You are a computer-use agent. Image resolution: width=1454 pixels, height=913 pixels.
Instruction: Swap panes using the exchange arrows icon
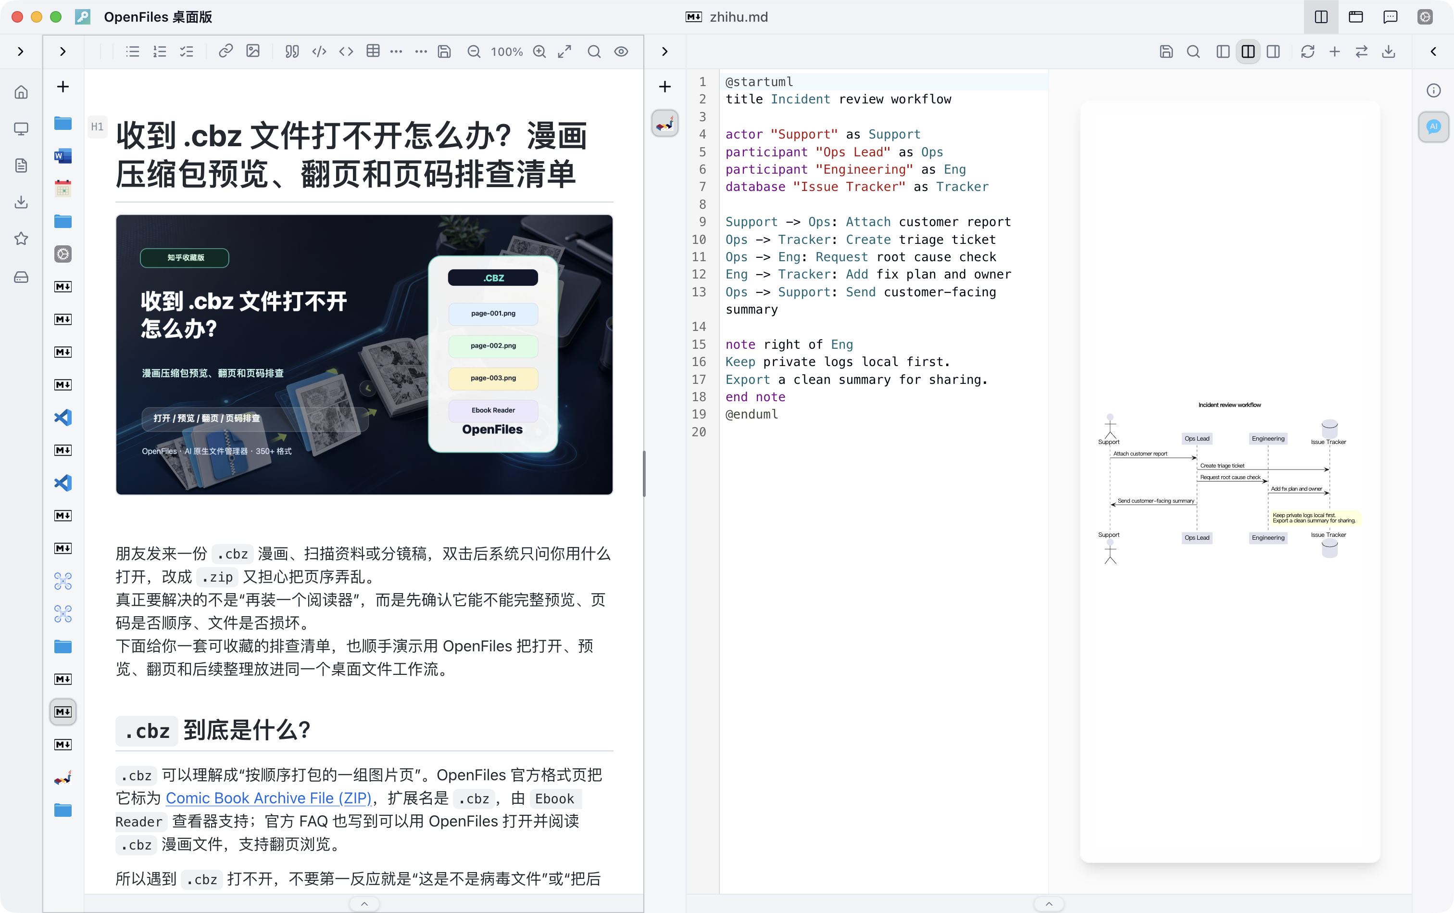pos(1362,51)
